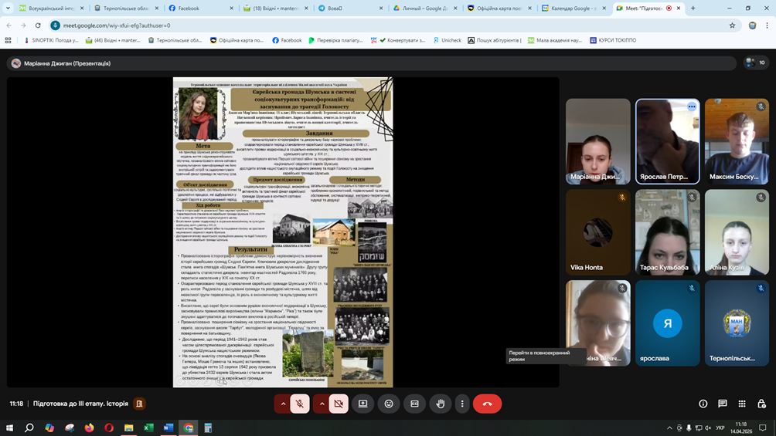Screen dimensions: 776x436
Task: Show participants list with count 10
Action: coord(756,63)
